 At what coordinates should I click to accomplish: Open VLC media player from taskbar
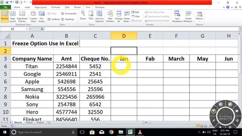point(140,132)
